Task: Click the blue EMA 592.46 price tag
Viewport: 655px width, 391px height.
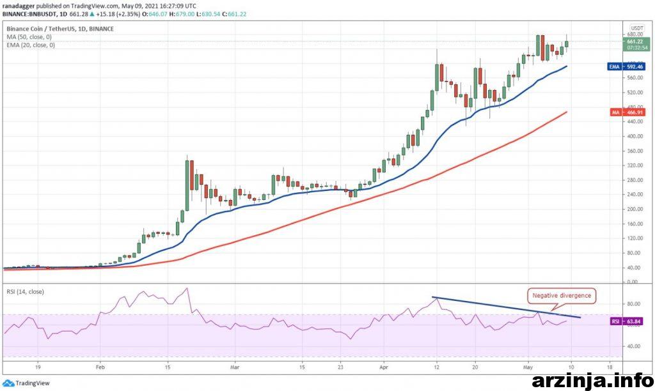Action: pyautogui.click(x=625, y=66)
